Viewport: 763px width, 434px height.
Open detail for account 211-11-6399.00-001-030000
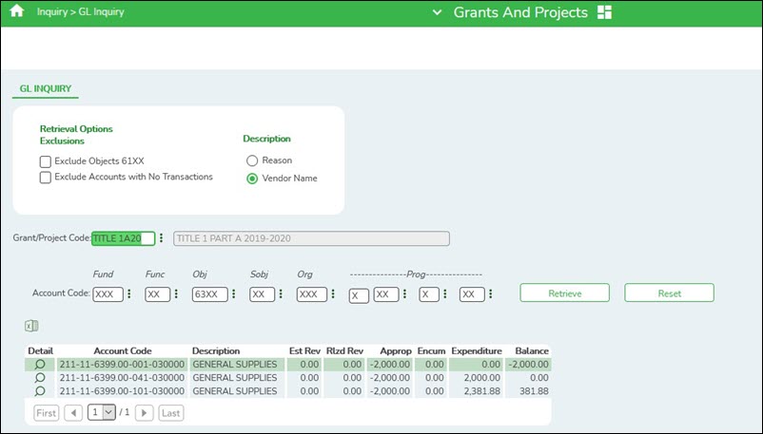click(x=40, y=364)
